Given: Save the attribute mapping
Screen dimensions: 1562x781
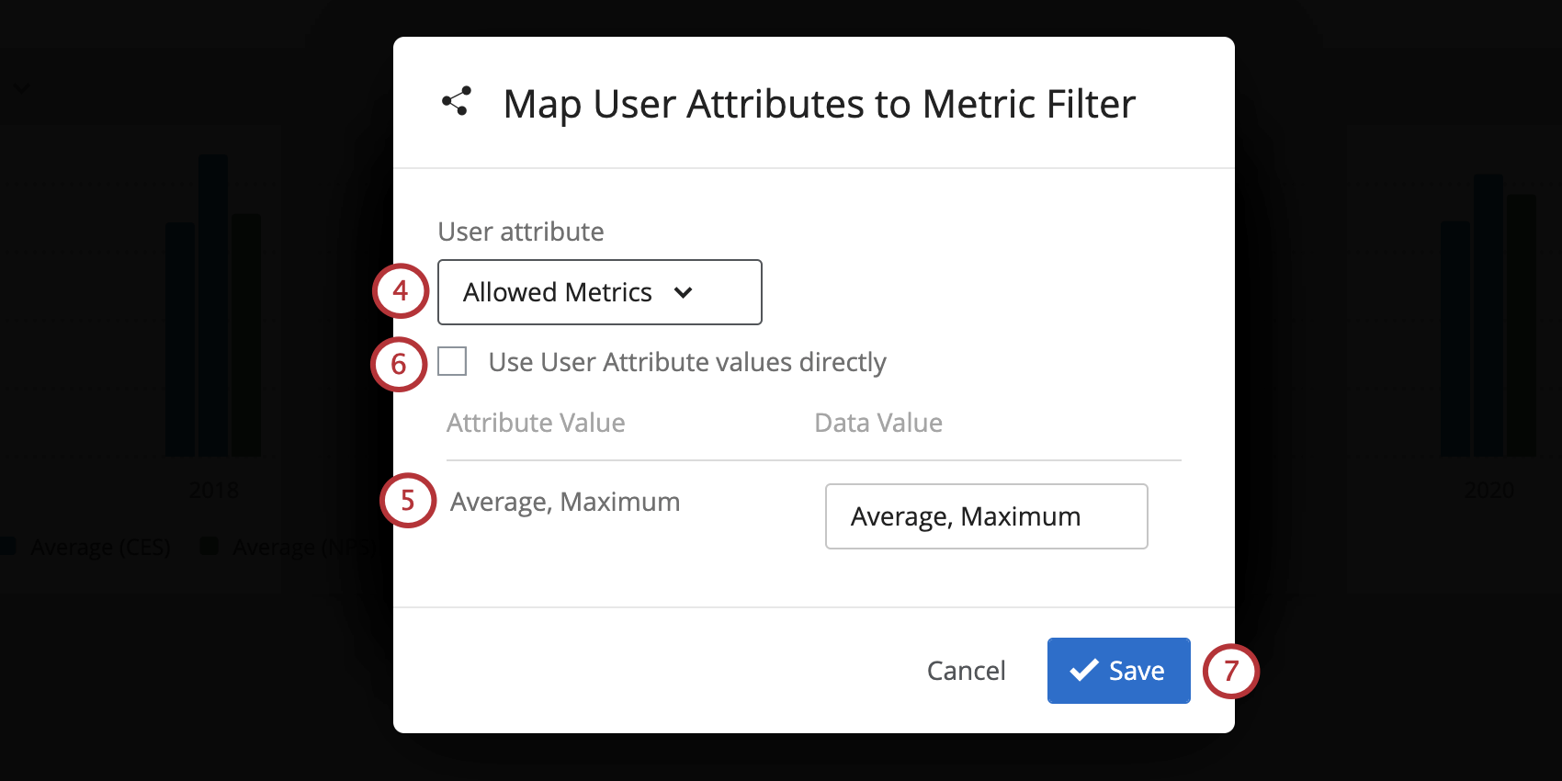Looking at the screenshot, I should [1118, 671].
